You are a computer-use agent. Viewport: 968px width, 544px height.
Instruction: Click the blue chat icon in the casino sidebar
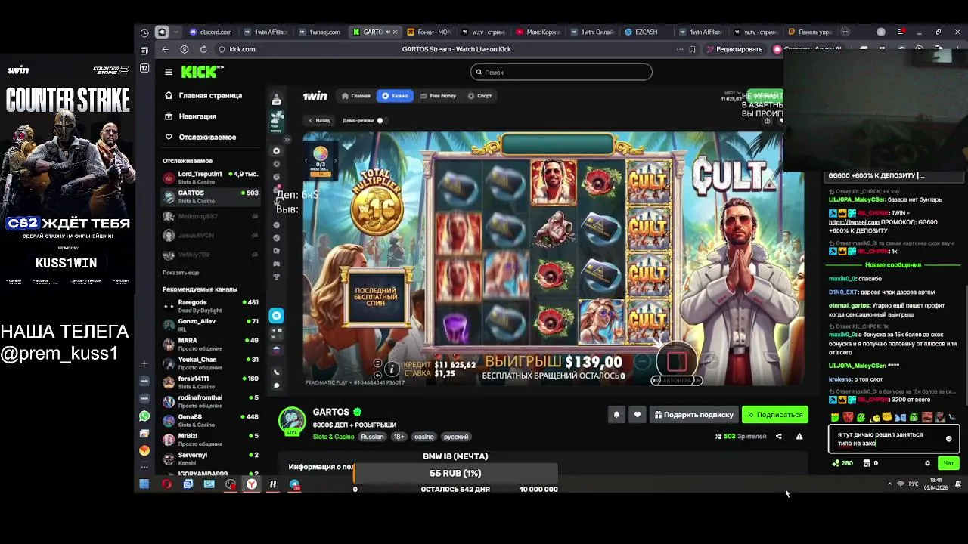(277, 316)
